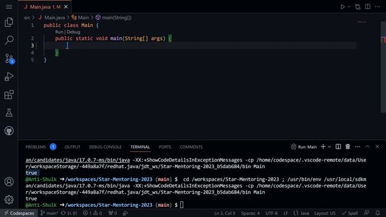
Task: Open the Manage gear settings menu
Action: (x=9, y=200)
